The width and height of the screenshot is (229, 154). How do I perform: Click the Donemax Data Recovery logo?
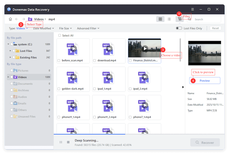[x=9, y=9]
